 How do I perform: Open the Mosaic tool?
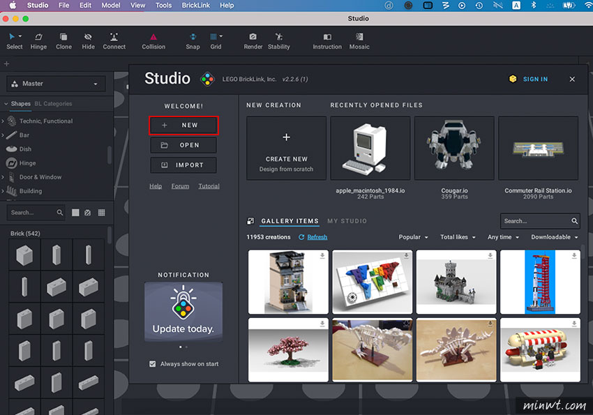[359, 42]
